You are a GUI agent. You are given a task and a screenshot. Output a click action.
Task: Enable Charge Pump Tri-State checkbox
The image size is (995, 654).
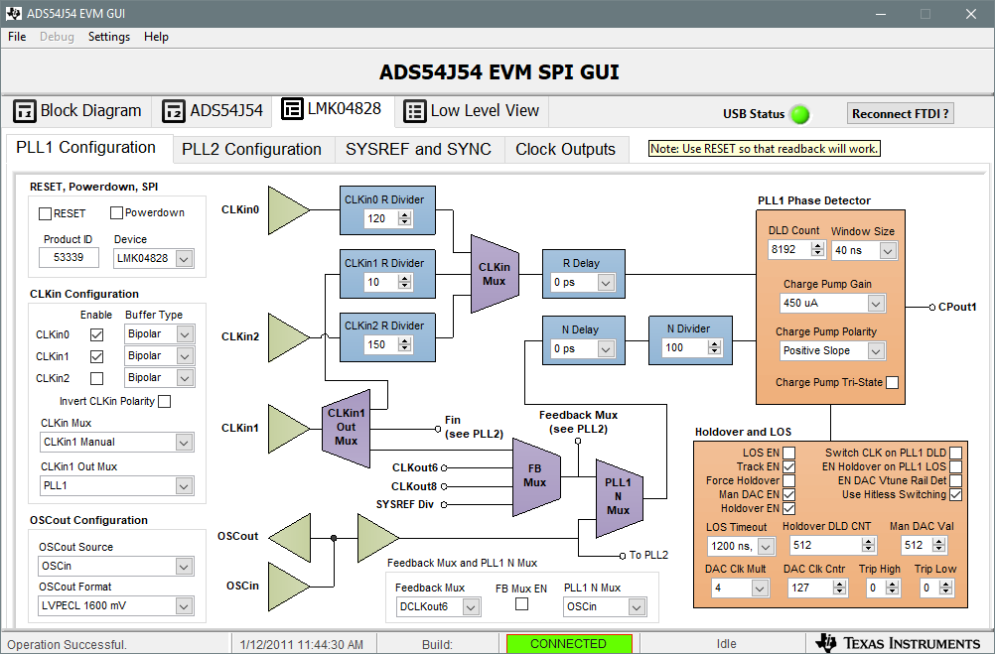tap(892, 382)
